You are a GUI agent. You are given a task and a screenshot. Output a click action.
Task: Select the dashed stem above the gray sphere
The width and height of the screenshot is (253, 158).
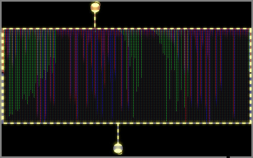pos(118,134)
